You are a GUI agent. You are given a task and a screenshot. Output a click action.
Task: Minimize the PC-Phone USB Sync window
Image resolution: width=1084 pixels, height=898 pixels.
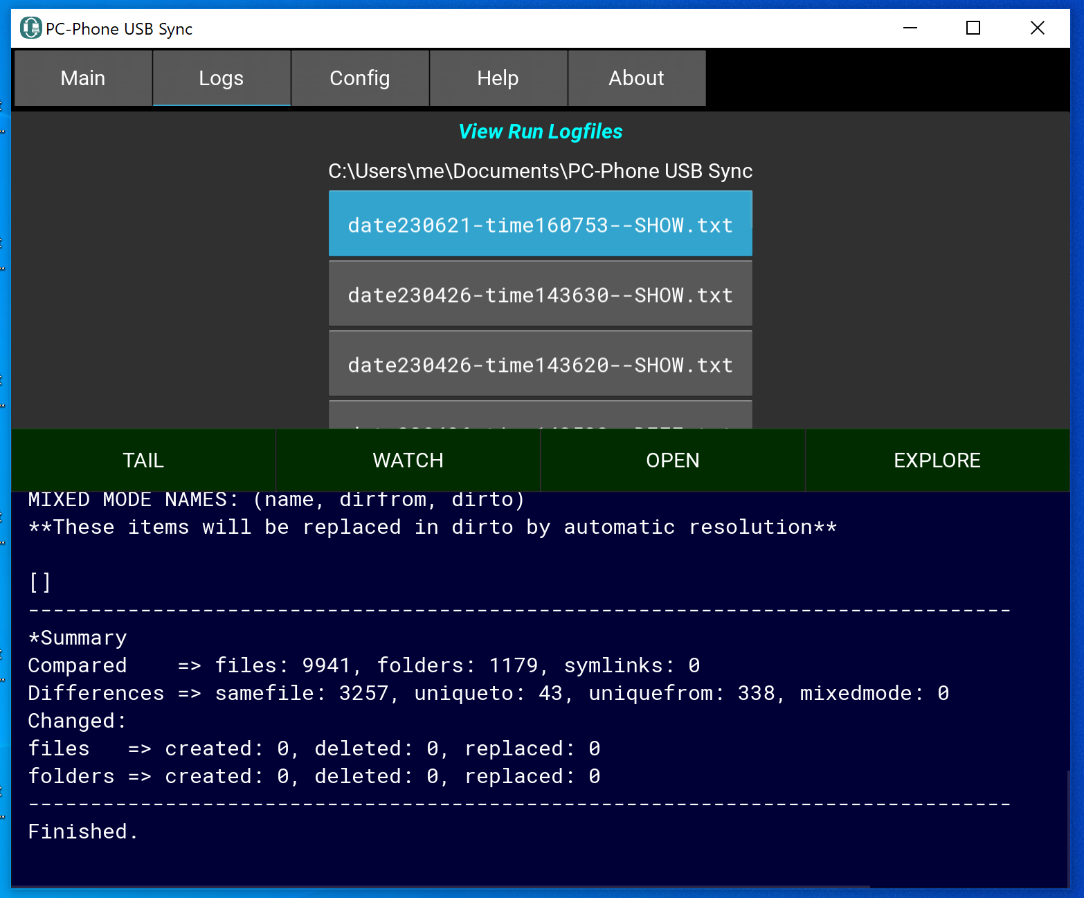point(910,28)
